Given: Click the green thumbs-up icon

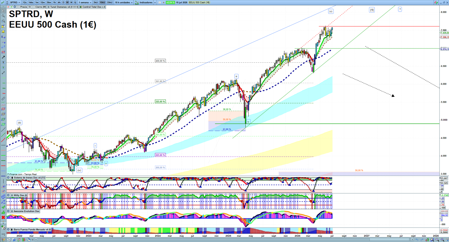Looking at the screenshot, I should [3, 212].
